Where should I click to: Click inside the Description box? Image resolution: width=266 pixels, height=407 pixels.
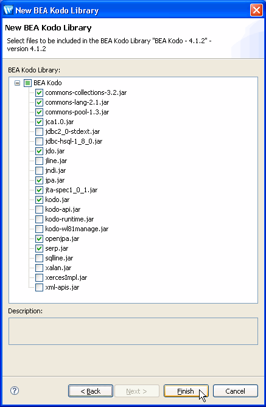[133, 331]
